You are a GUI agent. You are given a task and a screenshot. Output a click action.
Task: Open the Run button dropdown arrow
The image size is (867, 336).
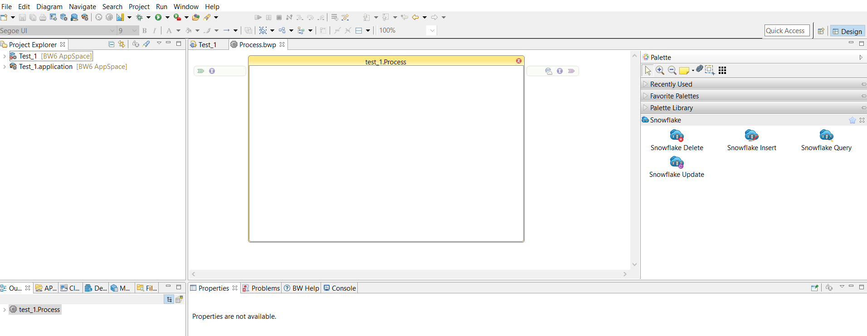click(x=167, y=17)
